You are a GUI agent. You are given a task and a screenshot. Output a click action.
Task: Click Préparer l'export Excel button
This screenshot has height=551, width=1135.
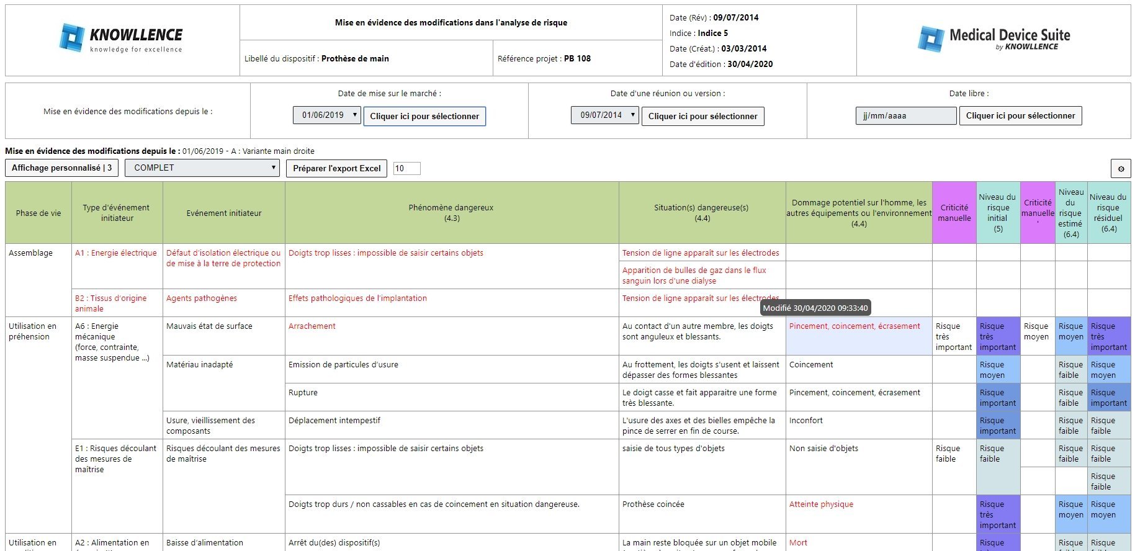(x=336, y=168)
